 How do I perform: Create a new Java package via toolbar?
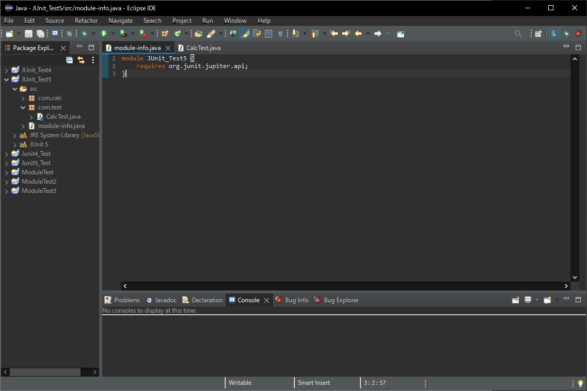[x=165, y=34]
